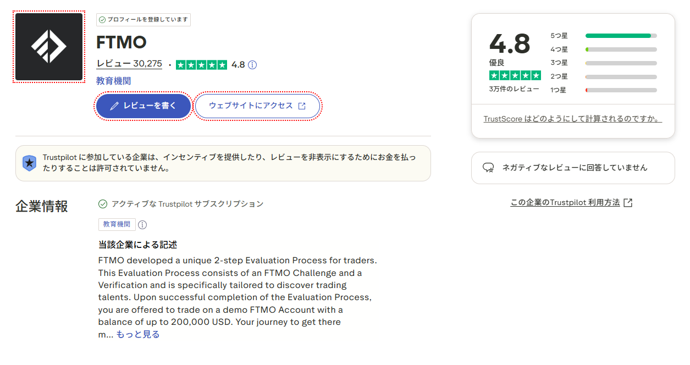Screen dimensions: 690x365
Task: Click the info icon next to 教育機関 tag
Action: [142, 225]
